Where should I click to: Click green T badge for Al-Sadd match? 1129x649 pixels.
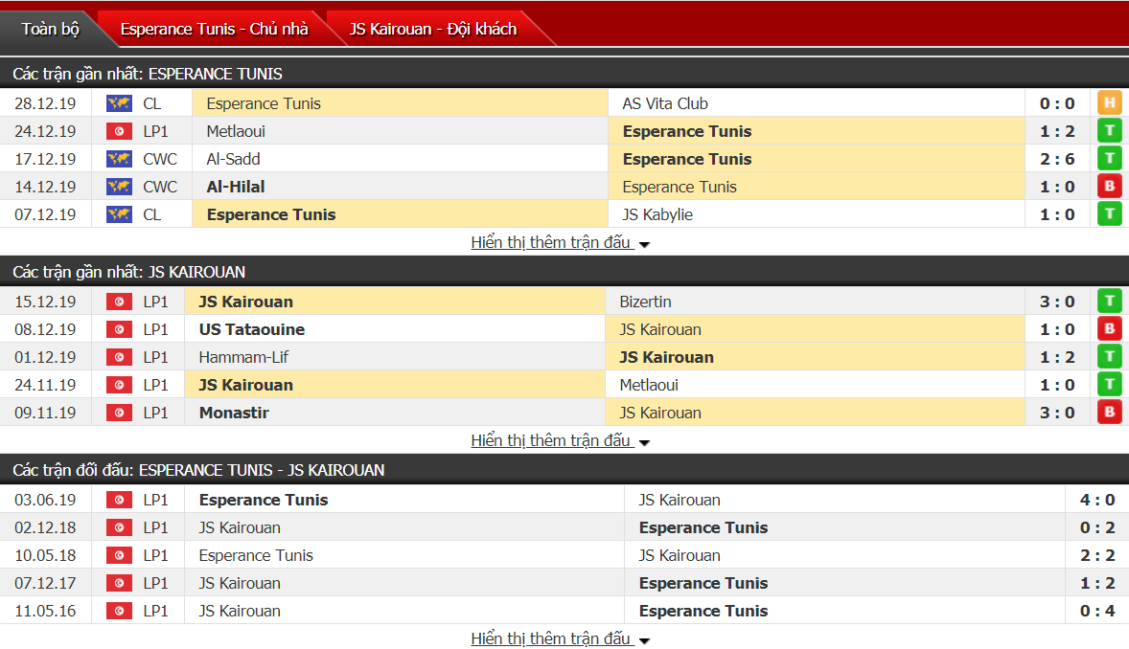(x=1110, y=158)
